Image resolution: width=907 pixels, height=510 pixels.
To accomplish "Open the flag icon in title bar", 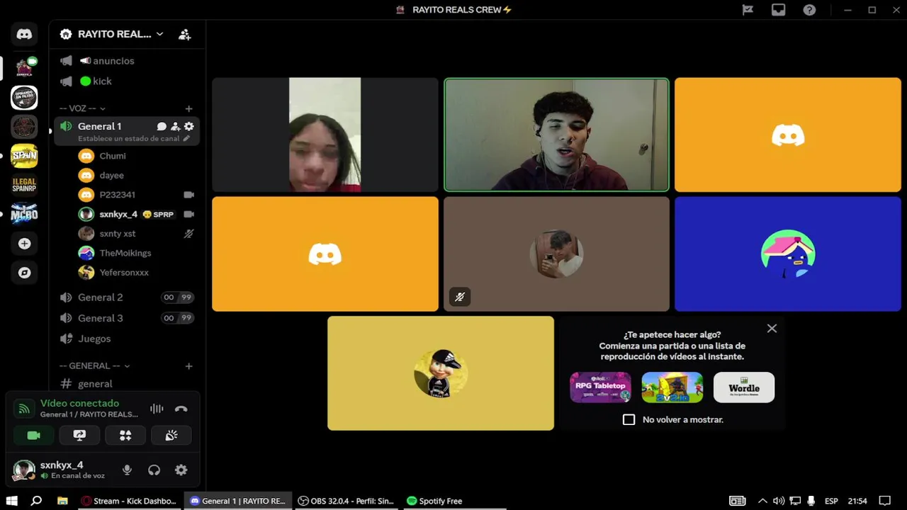I will tap(748, 10).
